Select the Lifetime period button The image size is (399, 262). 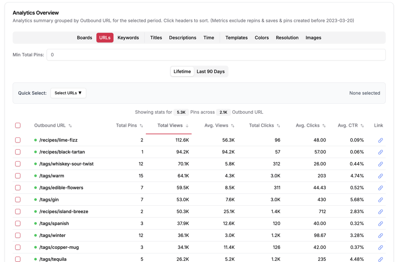click(x=182, y=71)
